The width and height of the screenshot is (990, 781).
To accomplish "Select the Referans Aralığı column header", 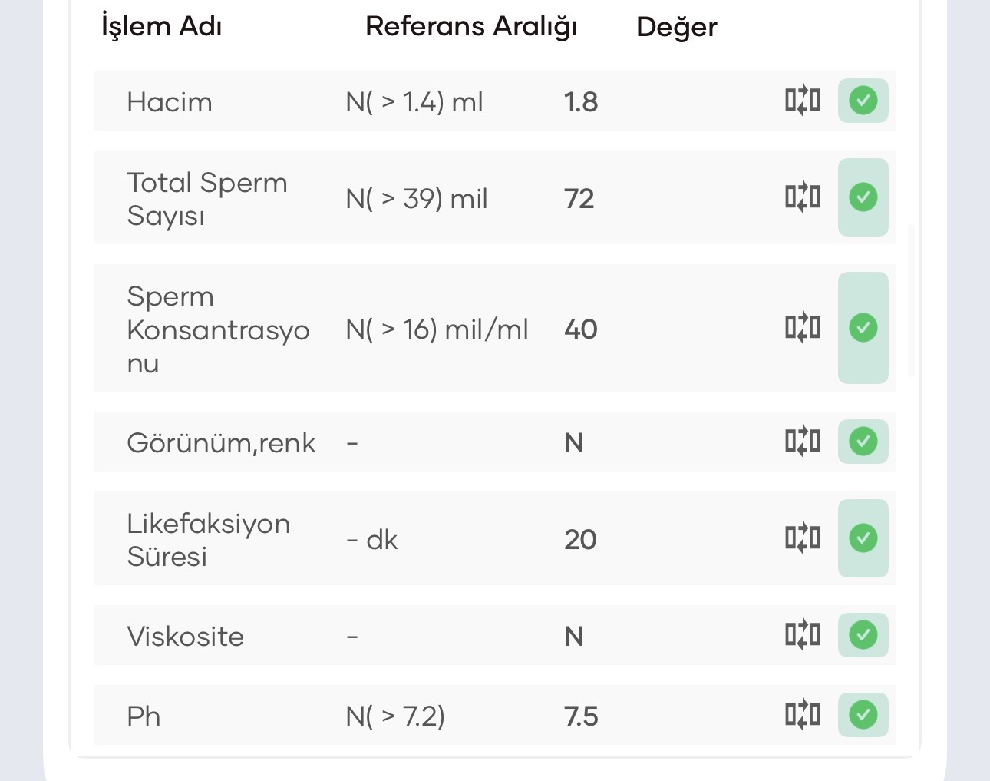I will pos(471,27).
